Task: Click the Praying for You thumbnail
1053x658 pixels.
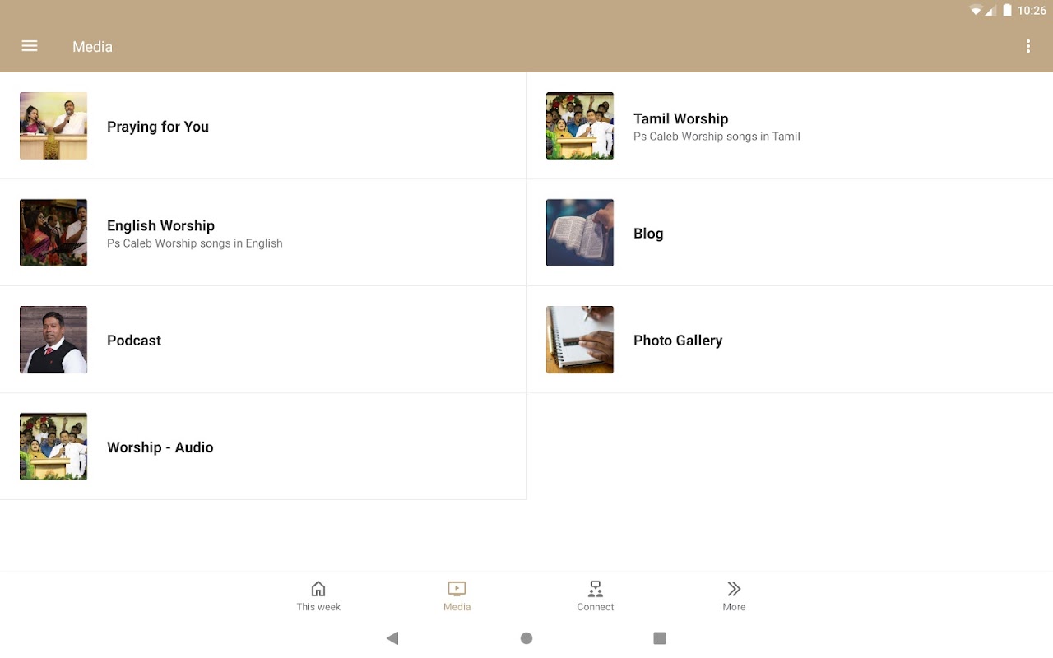Action: (53, 126)
